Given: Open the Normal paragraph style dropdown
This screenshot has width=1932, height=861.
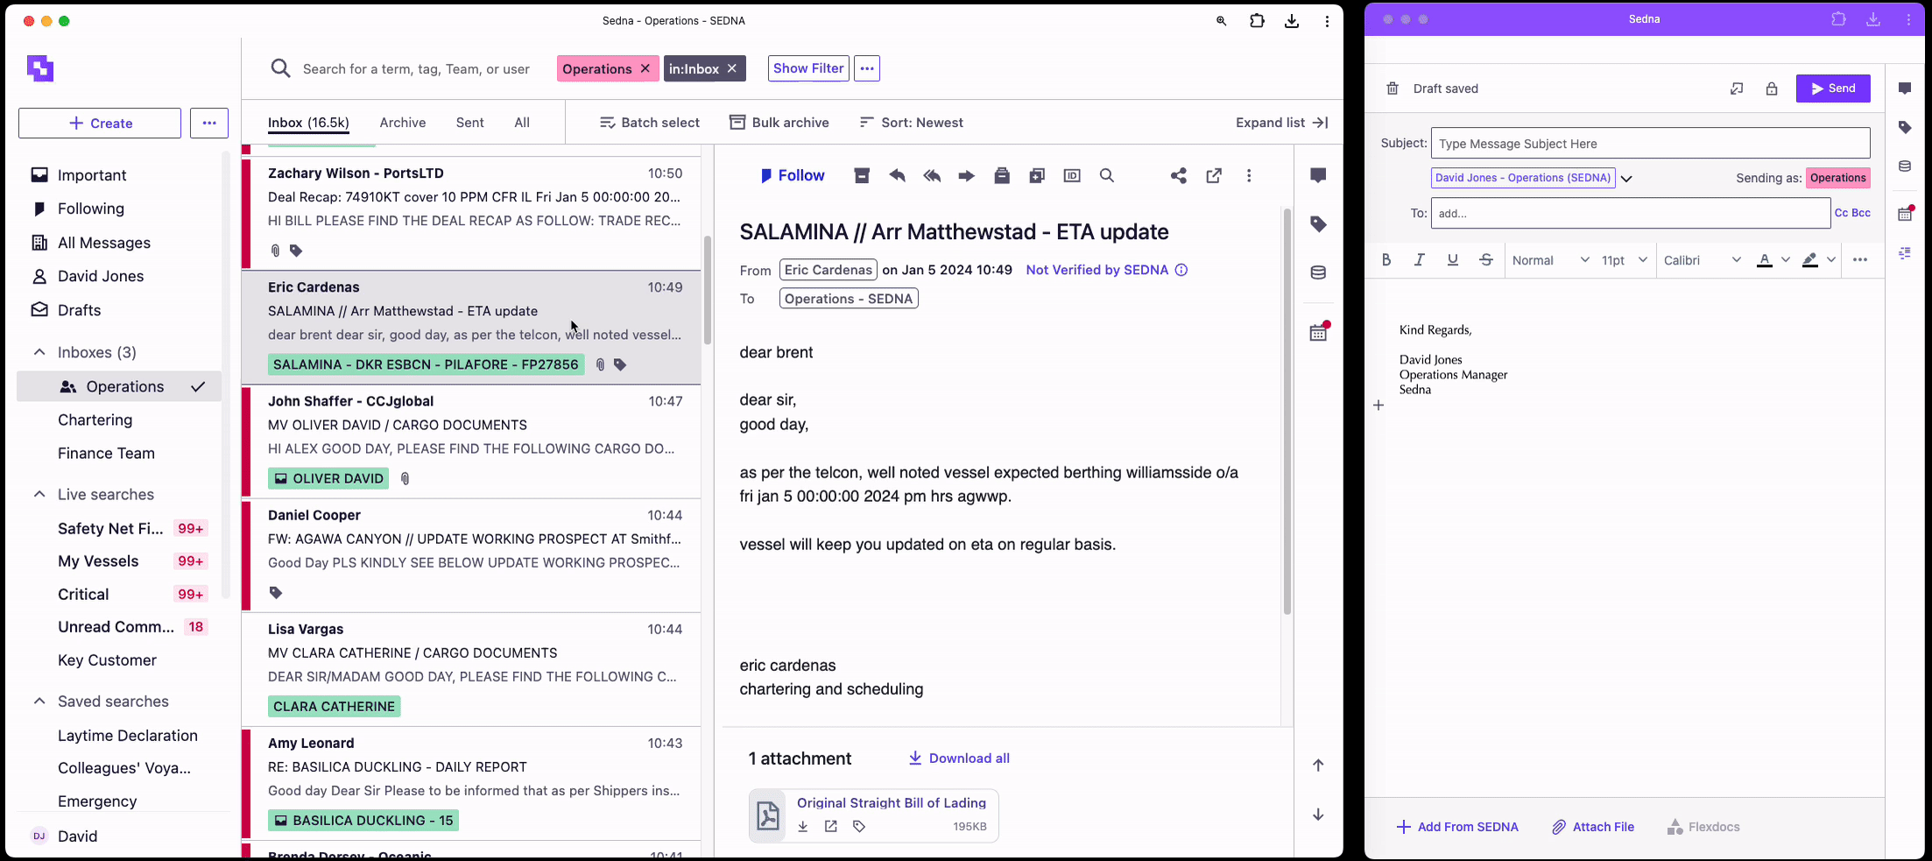Looking at the screenshot, I should [1550, 260].
